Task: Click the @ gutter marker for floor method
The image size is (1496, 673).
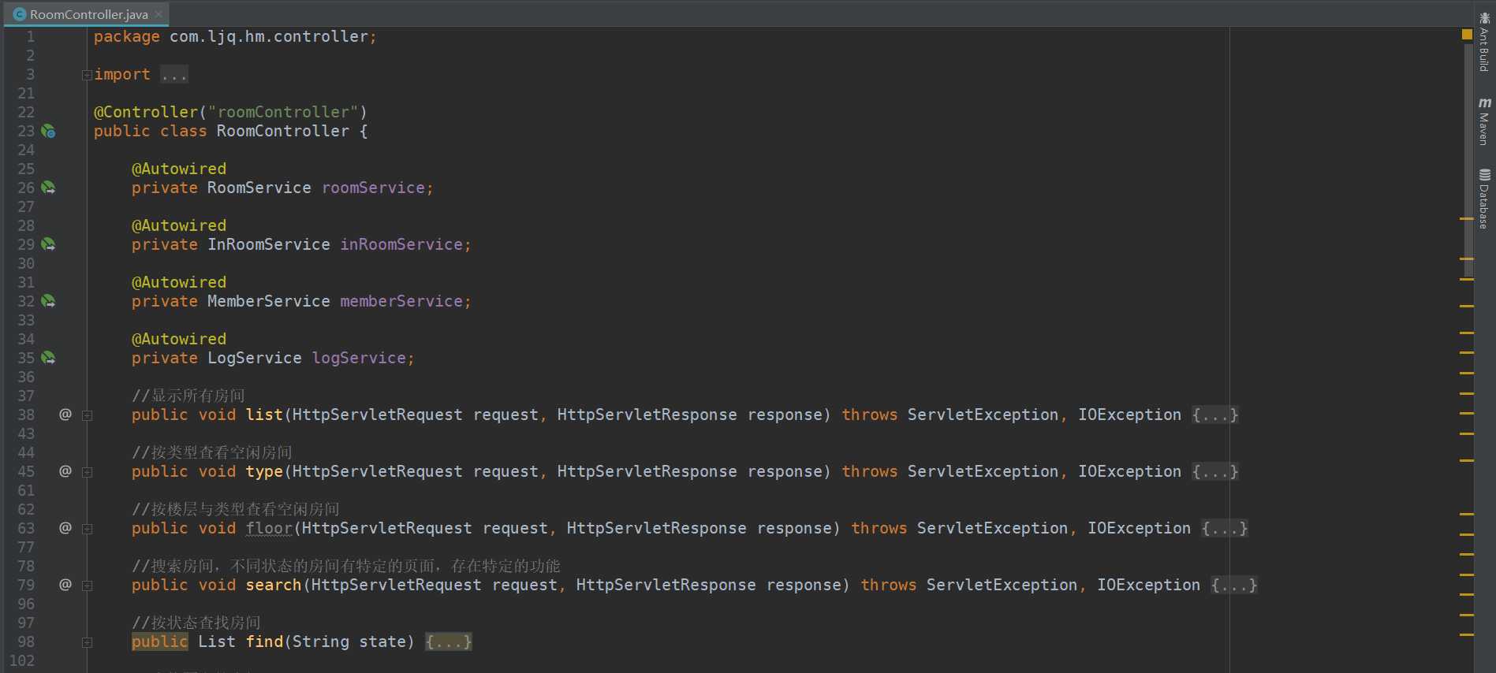Action: click(65, 528)
